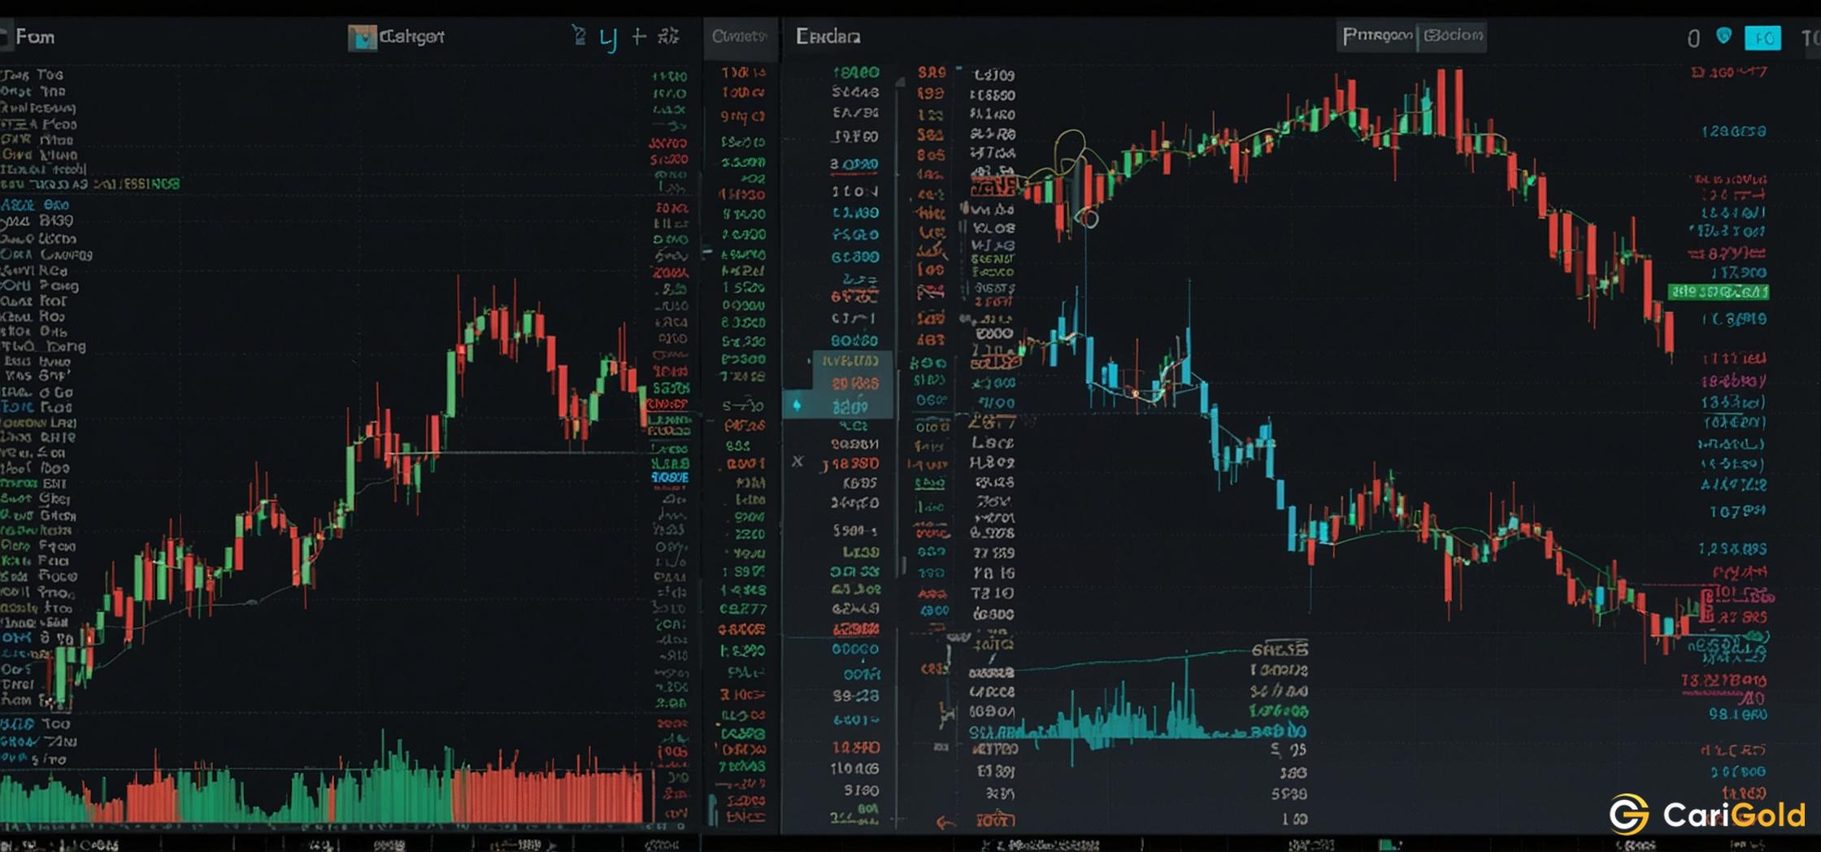Click the teal shield icon at top right
Image resolution: width=1821 pixels, height=852 pixels.
[1723, 37]
